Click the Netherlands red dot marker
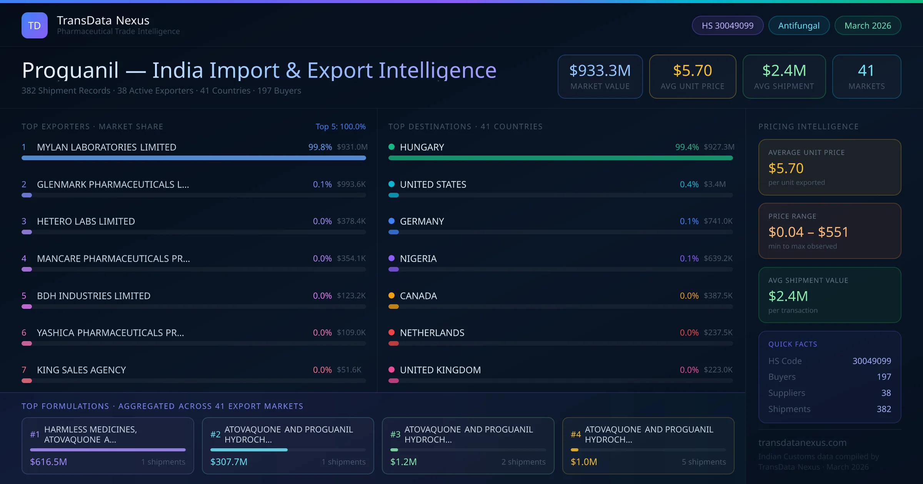Screen dimensions: 923x484 tap(392, 332)
